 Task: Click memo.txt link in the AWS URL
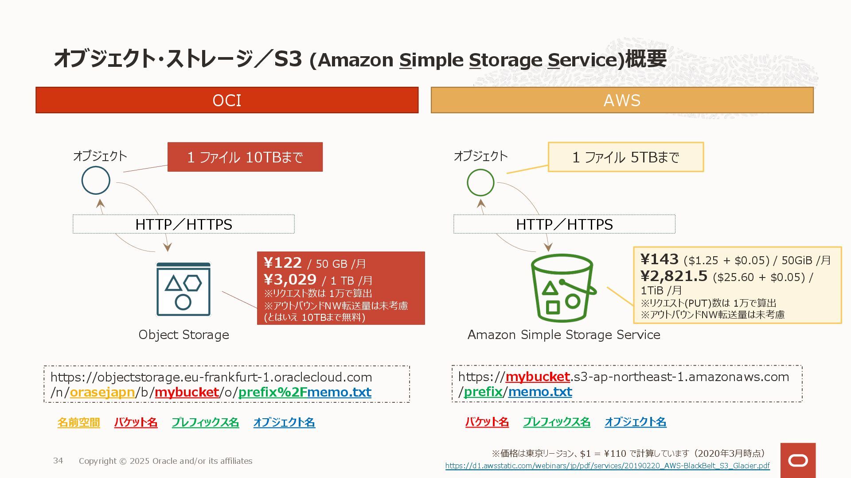coord(540,392)
